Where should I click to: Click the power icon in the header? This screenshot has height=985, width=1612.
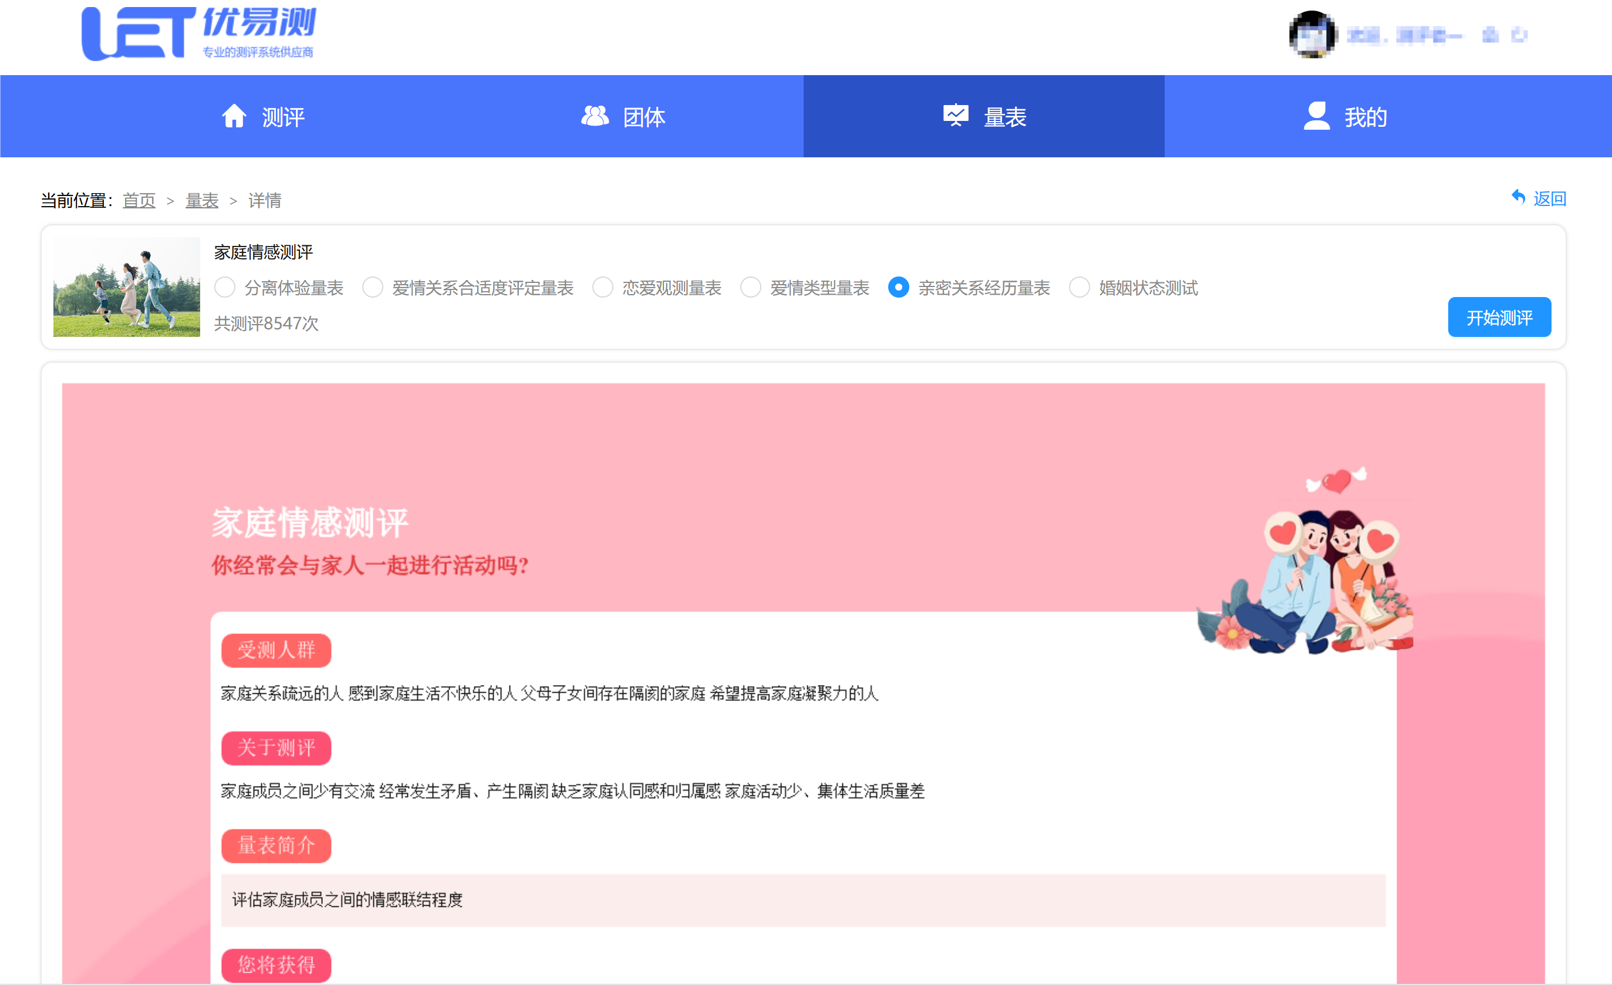(1519, 35)
